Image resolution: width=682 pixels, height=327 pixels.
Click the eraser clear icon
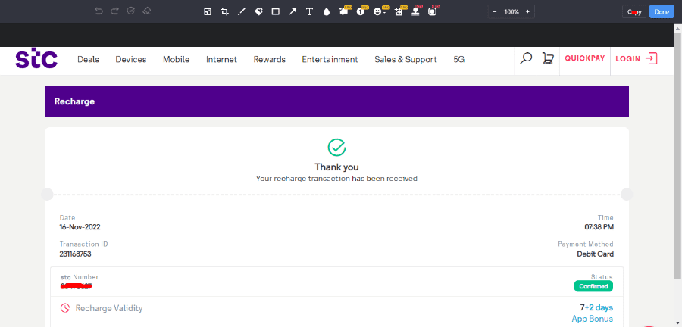coord(147,11)
